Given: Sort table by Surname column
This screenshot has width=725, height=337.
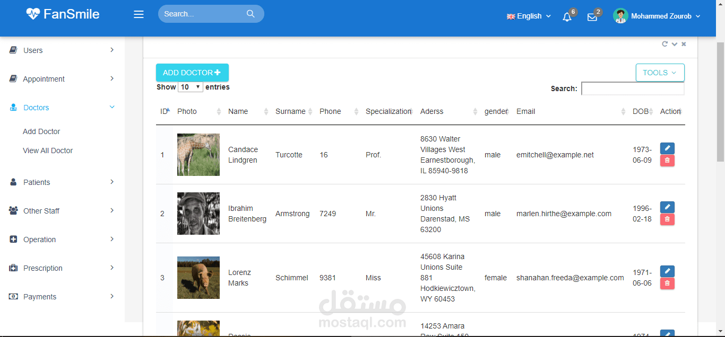Looking at the screenshot, I should (x=293, y=111).
